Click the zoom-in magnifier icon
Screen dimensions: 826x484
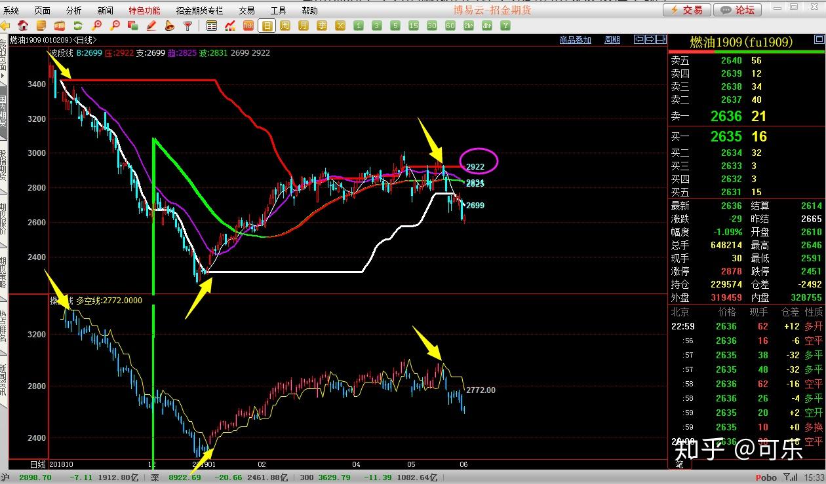pyautogui.click(x=96, y=26)
